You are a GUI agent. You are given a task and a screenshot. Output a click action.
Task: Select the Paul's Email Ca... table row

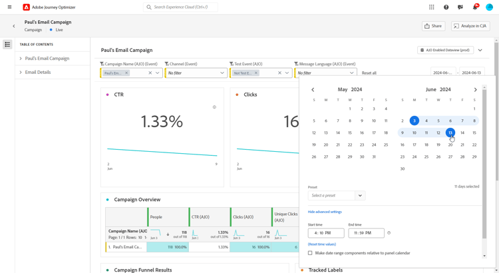202,247
